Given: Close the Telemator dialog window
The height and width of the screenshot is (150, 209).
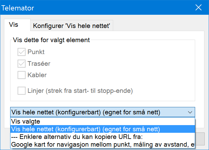Looking at the screenshot, I should pos(199,7).
